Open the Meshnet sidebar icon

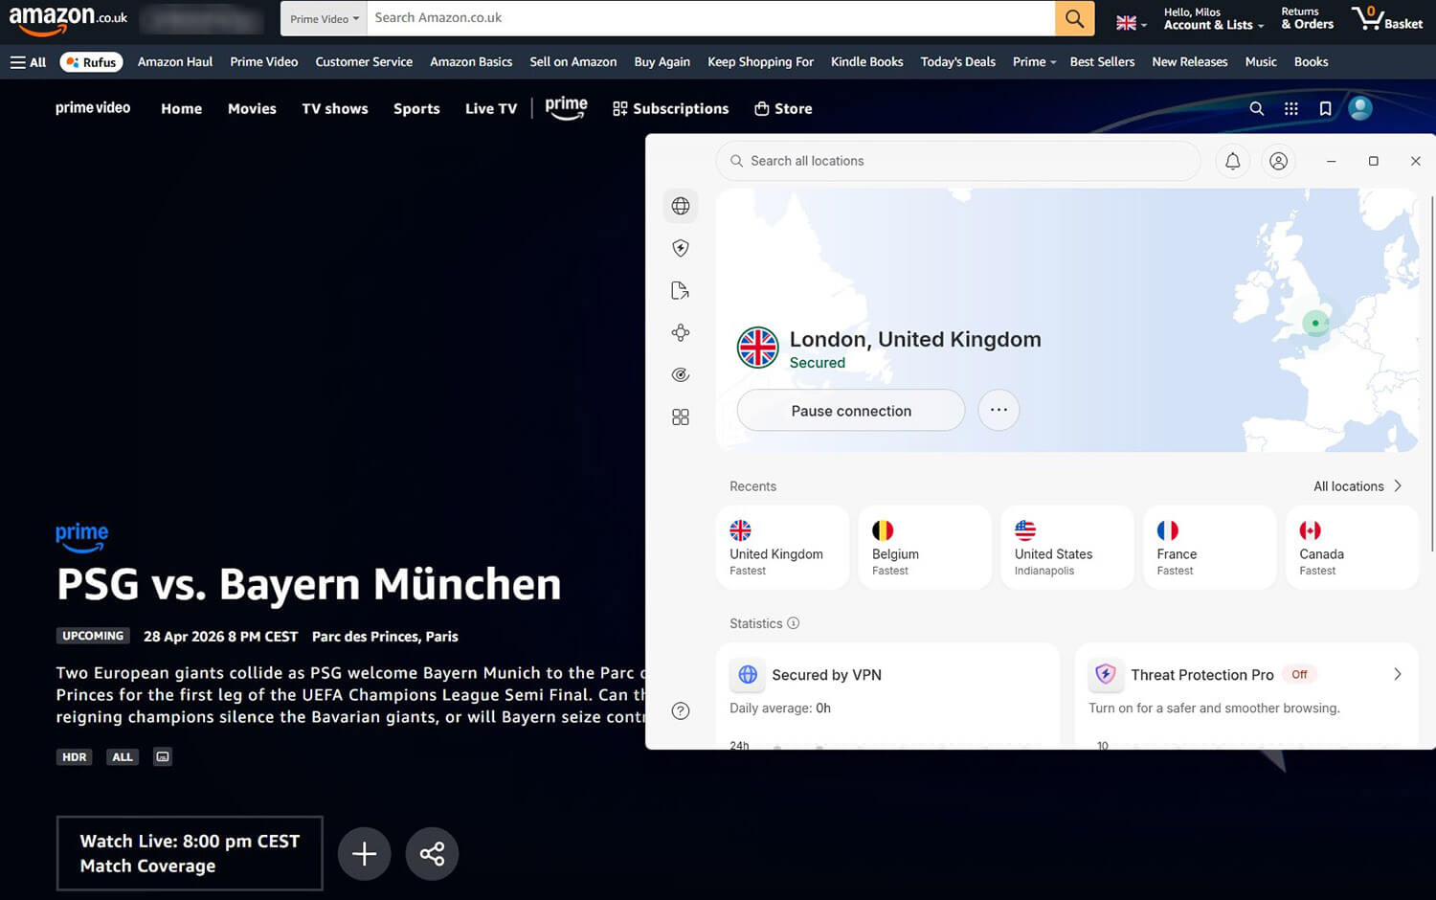click(681, 332)
